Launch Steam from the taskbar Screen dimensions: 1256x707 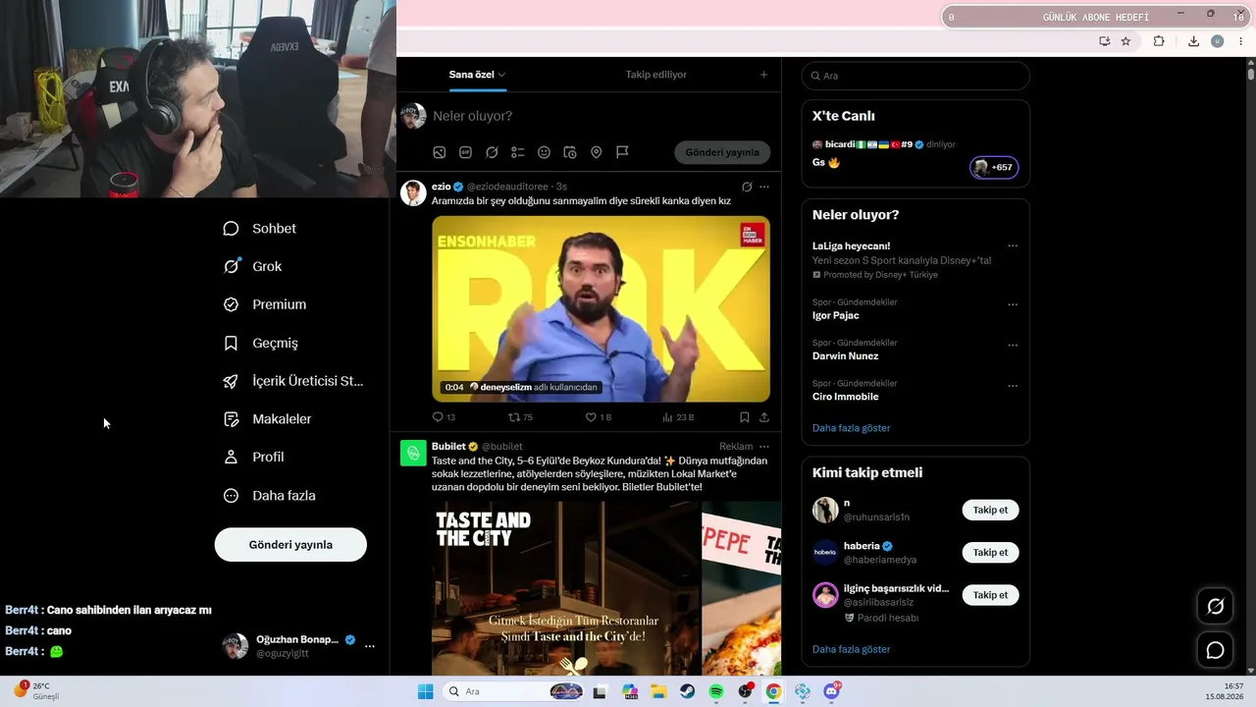click(x=687, y=691)
